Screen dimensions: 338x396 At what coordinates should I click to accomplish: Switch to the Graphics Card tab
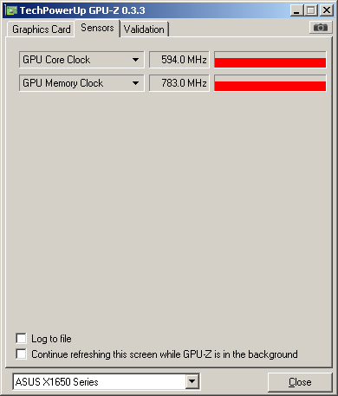41,29
